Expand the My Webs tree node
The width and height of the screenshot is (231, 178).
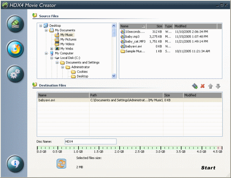click(52, 49)
